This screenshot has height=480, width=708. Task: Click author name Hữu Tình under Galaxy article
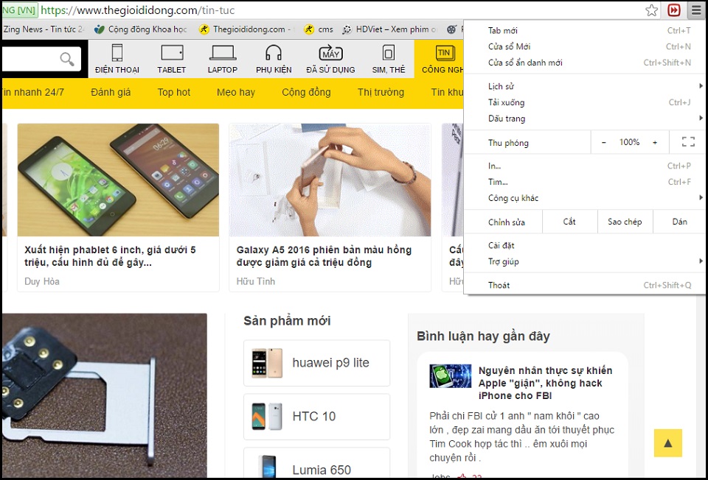[256, 281]
